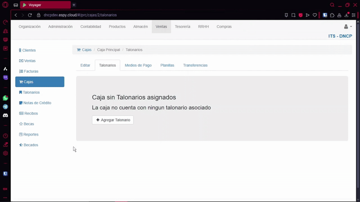Select Cajas in the side menu

[40, 82]
